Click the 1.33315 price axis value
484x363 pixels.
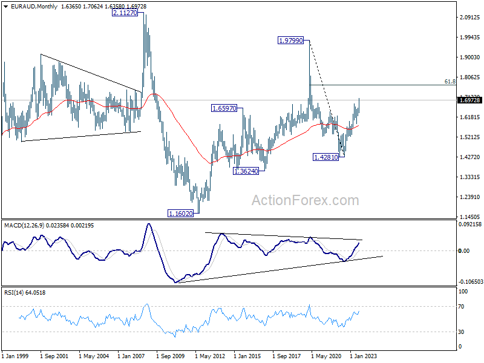tap(470, 177)
